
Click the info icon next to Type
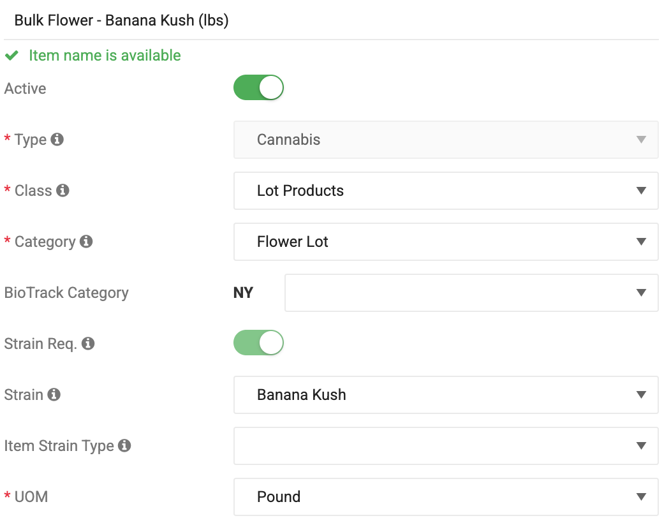57,139
